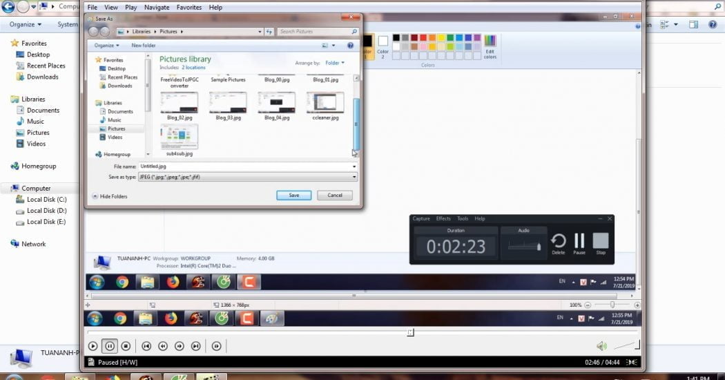
Task: Click the Explorer Back arrow button
Action: click(8, 6)
